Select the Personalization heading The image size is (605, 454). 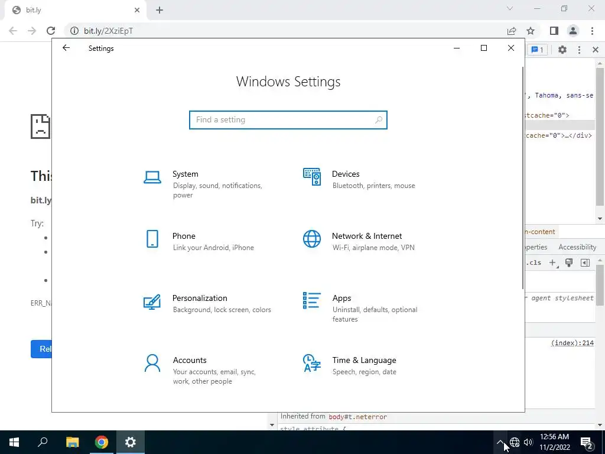pos(200,299)
